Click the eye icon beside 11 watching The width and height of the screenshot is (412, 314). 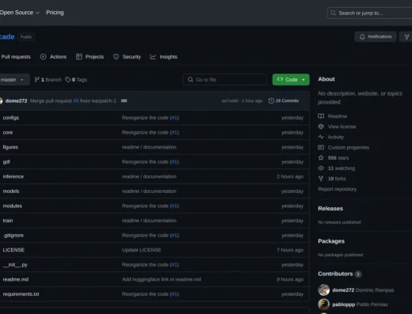[321, 168]
